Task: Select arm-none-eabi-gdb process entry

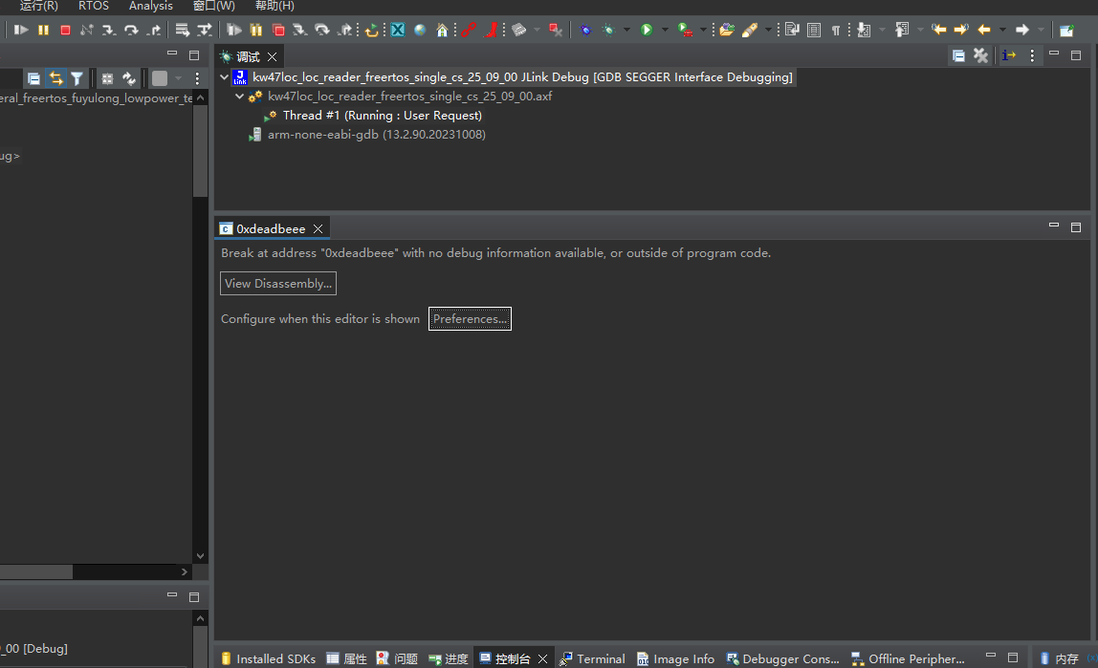Action: [376, 135]
